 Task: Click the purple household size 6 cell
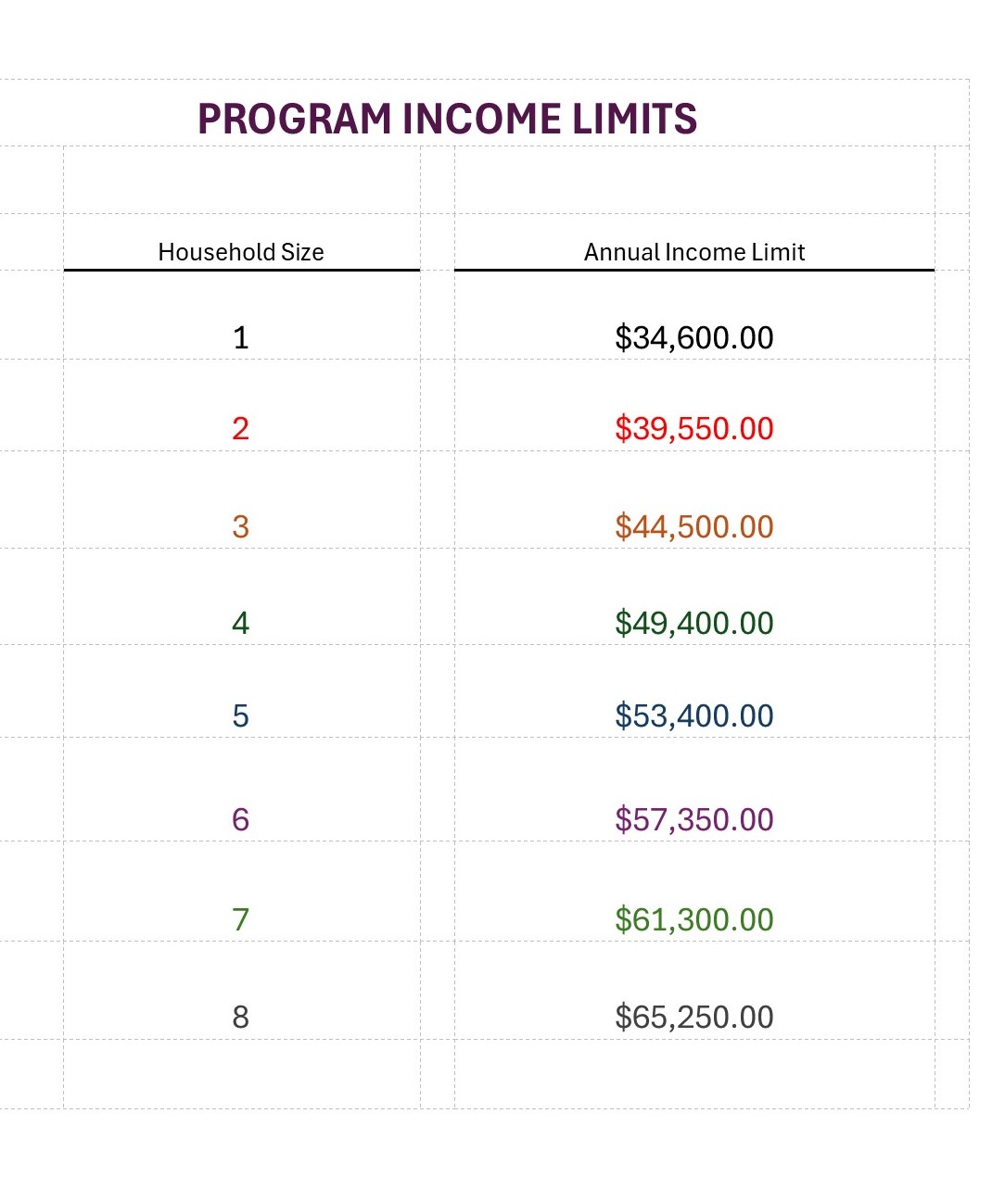point(241,819)
